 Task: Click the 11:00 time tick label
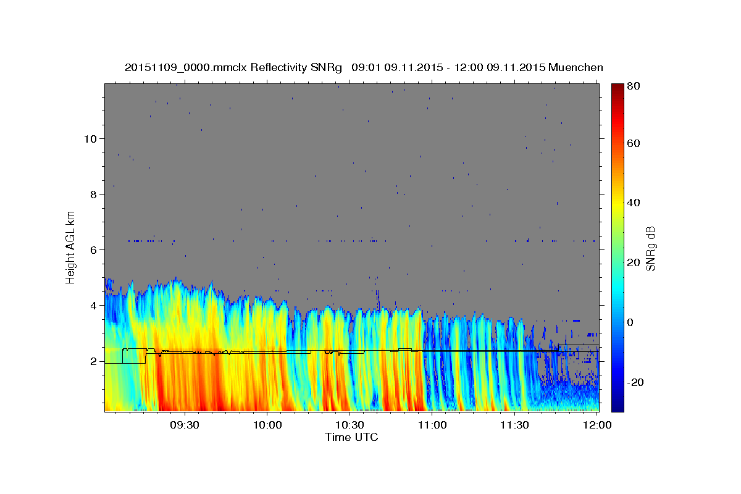432,425
